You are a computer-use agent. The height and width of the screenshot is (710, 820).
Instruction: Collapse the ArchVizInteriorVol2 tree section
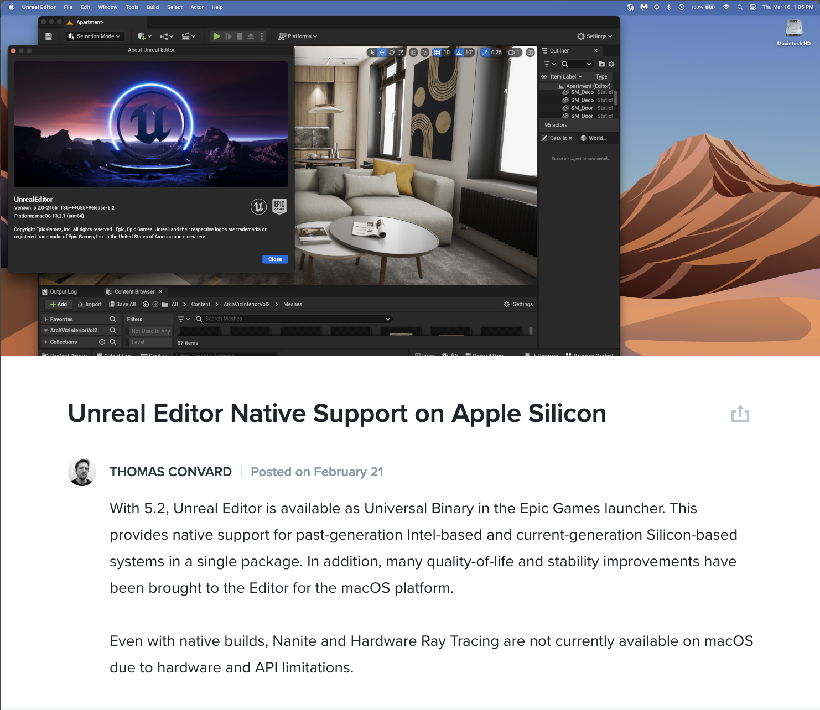[x=46, y=331]
